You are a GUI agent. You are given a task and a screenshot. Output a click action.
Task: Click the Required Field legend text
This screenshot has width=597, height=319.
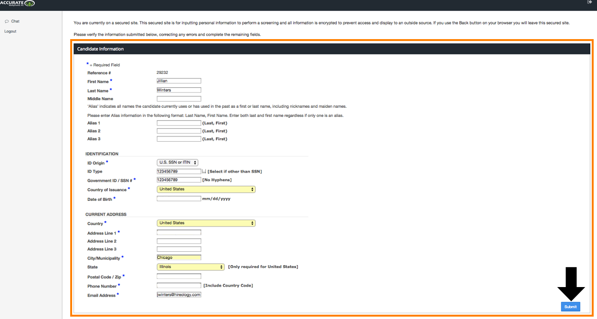[103, 65]
